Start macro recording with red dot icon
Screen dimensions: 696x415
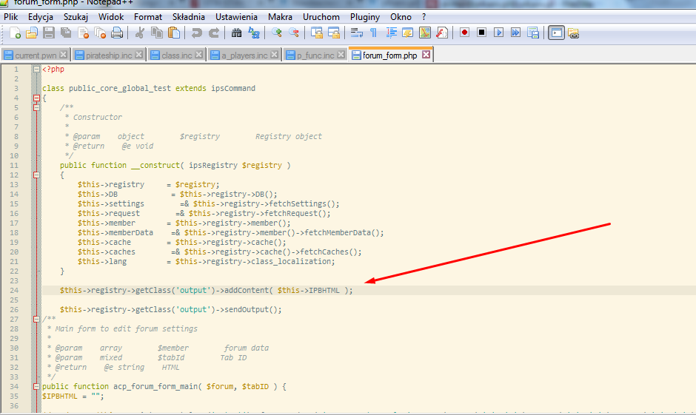[x=464, y=33]
